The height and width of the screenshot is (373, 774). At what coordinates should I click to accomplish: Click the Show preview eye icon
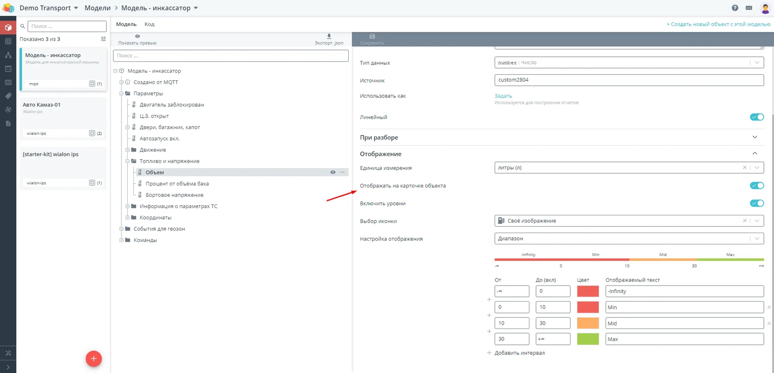(137, 36)
